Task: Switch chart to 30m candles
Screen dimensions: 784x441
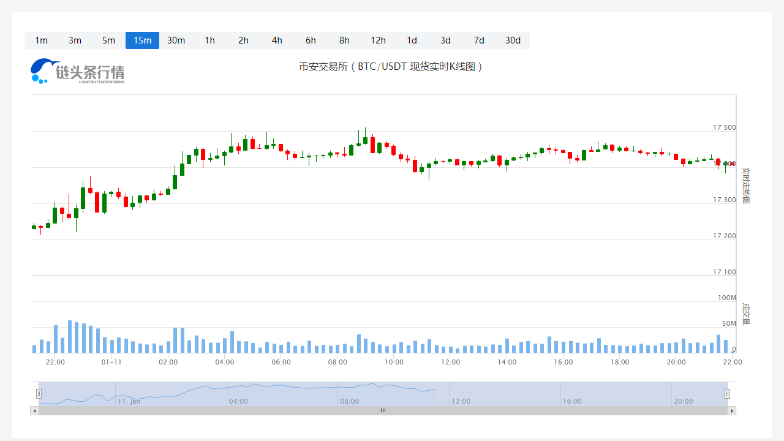Action: 176,40
